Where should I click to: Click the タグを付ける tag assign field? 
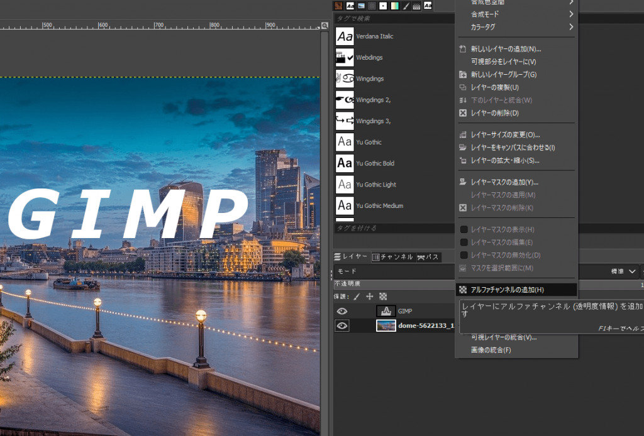(x=394, y=228)
